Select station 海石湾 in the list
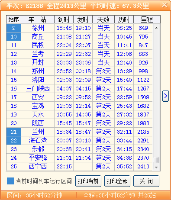The height and width of the screenshot is (200, 171). (38, 141)
